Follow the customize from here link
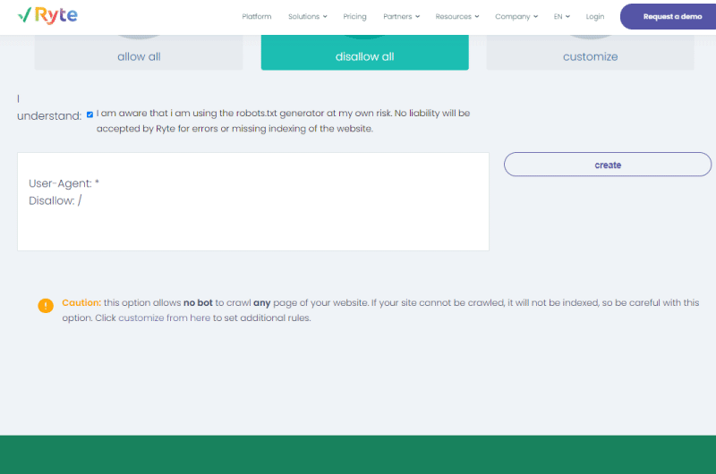The width and height of the screenshot is (716, 474). point(165,318)
